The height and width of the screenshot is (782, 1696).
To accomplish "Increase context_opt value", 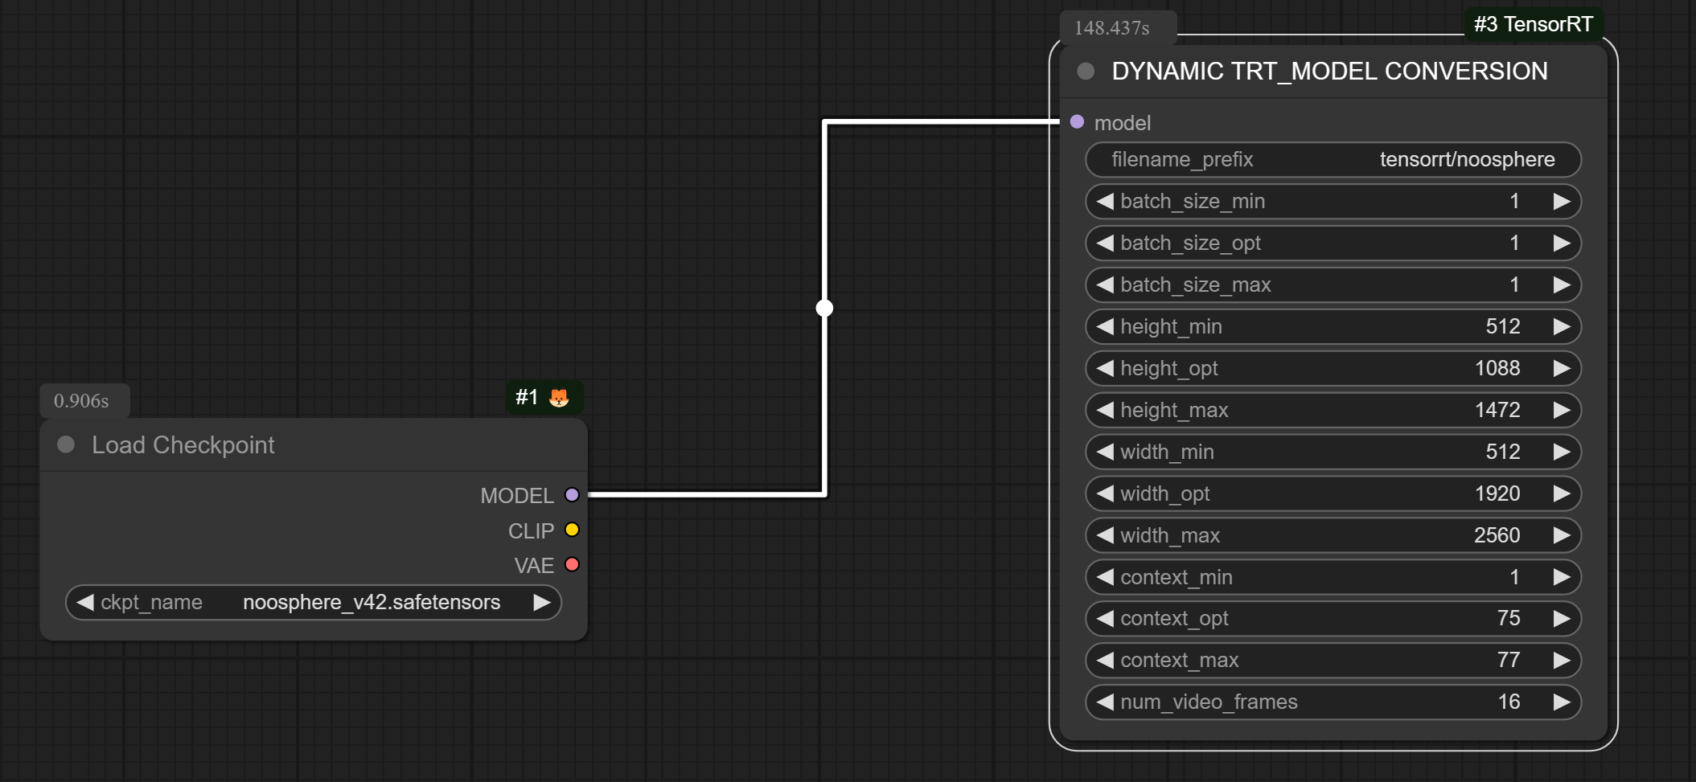I will [x=1562, y=618].
